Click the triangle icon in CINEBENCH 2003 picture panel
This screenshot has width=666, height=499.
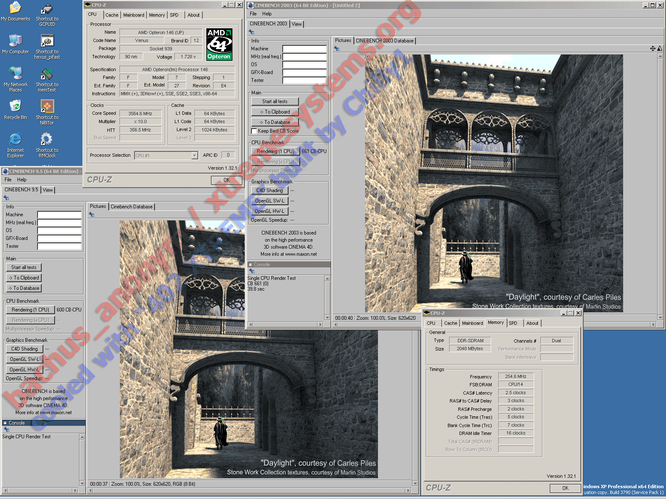coord(660,49)
